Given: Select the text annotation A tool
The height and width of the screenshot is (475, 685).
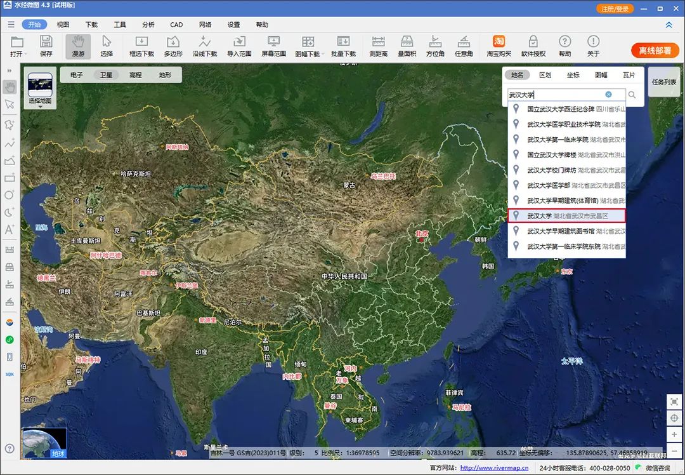Looking at the screenshot, I should [x=10, y=230].
